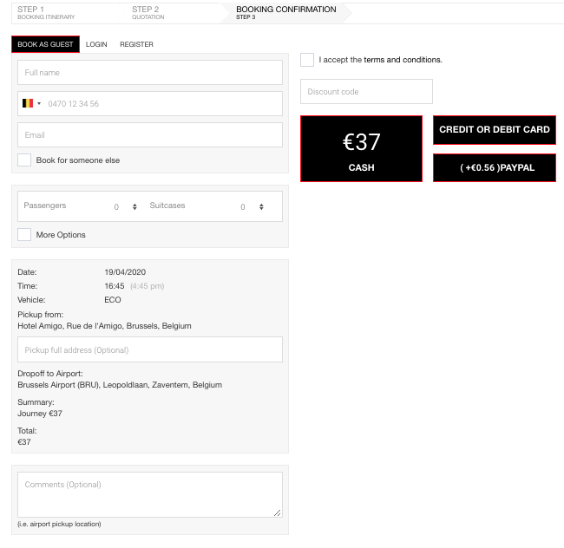Click the (4:45 pm) time note
Image resolution: width=564 pixels, height=548 pixels.
tap(148, 286)
